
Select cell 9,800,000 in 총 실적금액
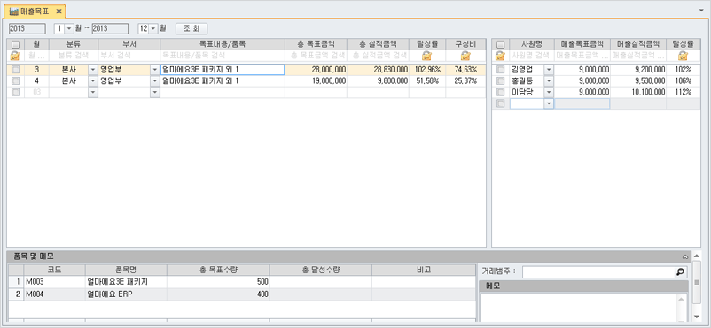[379, 81]
